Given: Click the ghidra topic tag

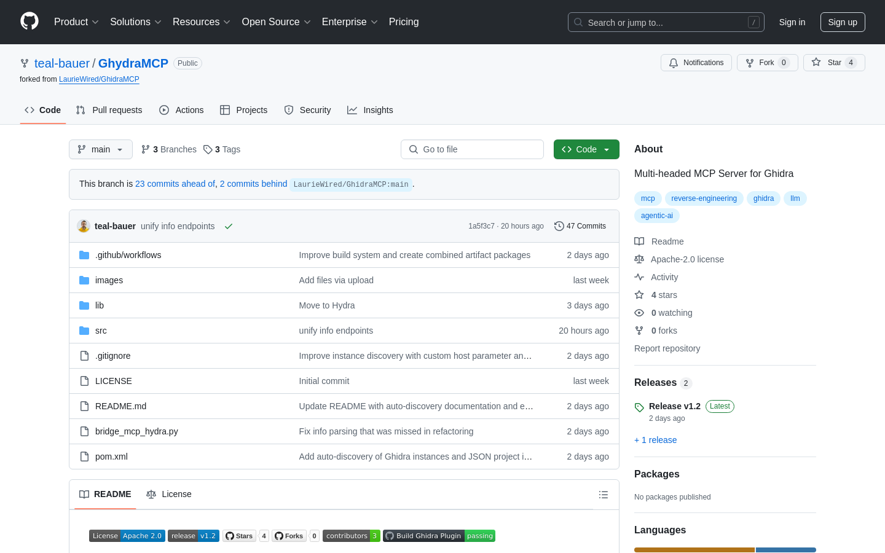Looking at the screenshot, I should 764,198.
